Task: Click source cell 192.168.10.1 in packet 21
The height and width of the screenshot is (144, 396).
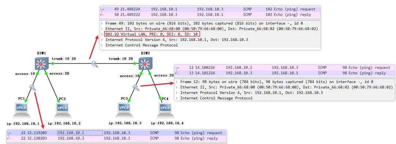Action: coord(80,133)
